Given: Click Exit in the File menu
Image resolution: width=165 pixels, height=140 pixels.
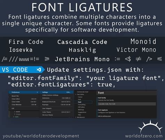Looking at the screenshot, I should point(13,108).
